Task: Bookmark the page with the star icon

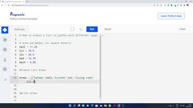Action: 161,5
